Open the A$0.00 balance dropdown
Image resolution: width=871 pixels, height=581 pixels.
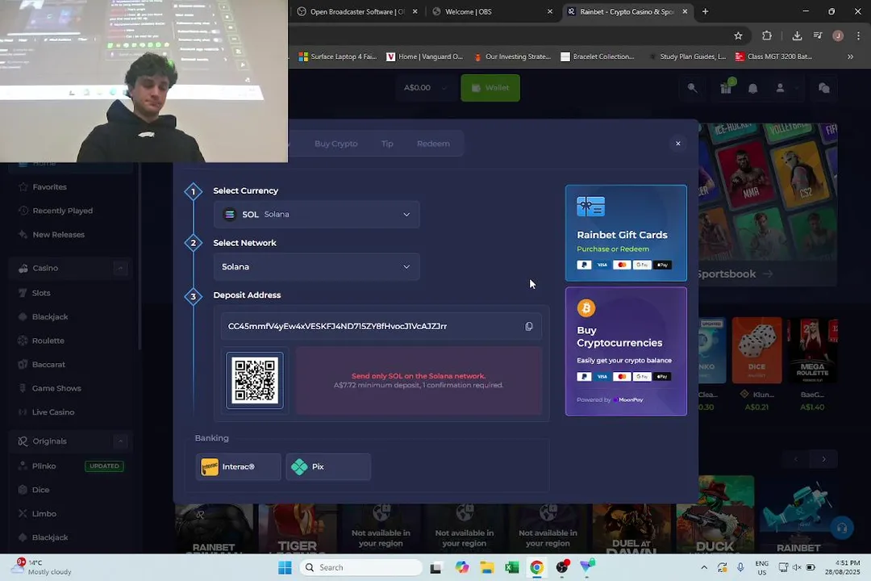(424, 88)
